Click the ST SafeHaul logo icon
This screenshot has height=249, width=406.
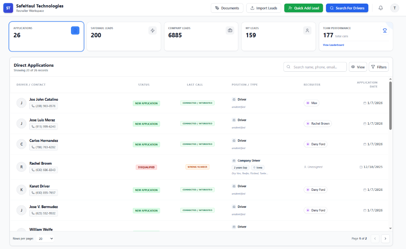tap(8, 8)
